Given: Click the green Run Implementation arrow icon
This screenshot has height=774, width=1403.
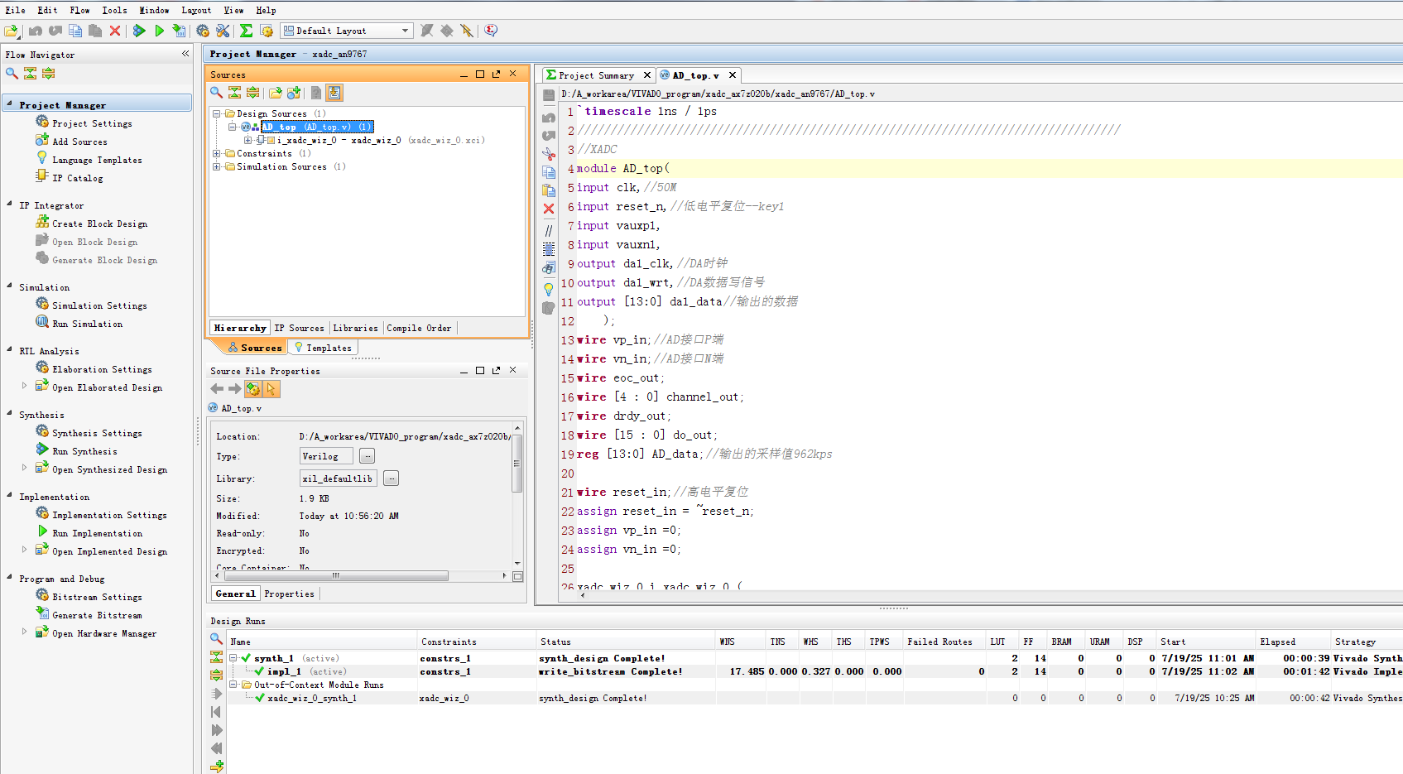Looking at the screenshot, I should [x=159, y=31].
